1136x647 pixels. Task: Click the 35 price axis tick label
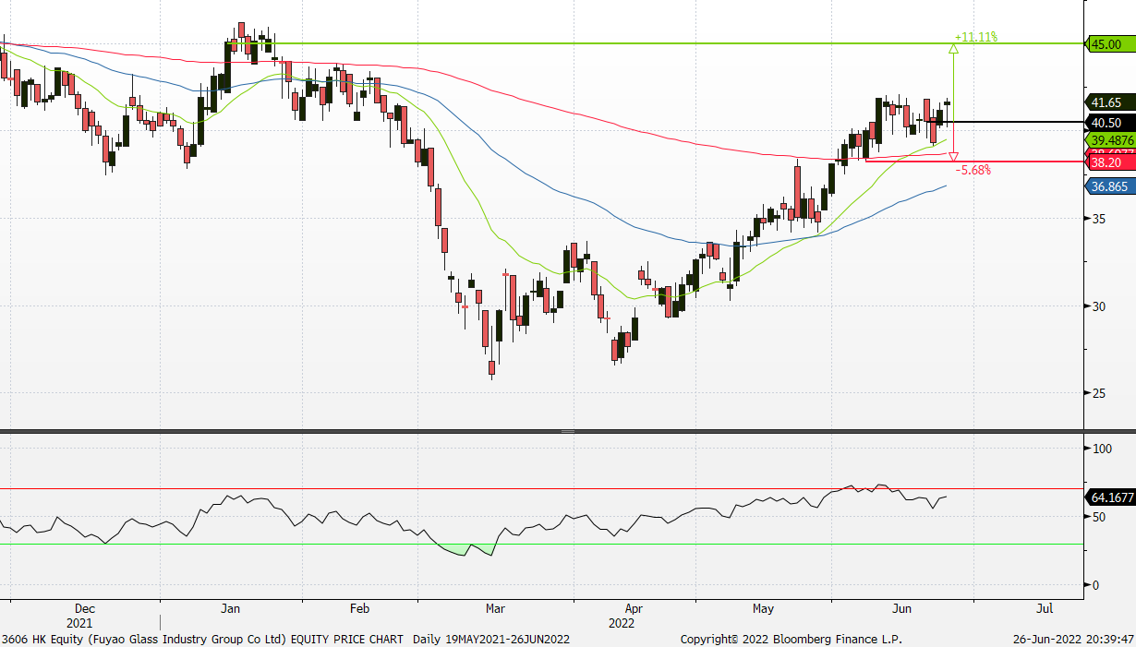1098,219
